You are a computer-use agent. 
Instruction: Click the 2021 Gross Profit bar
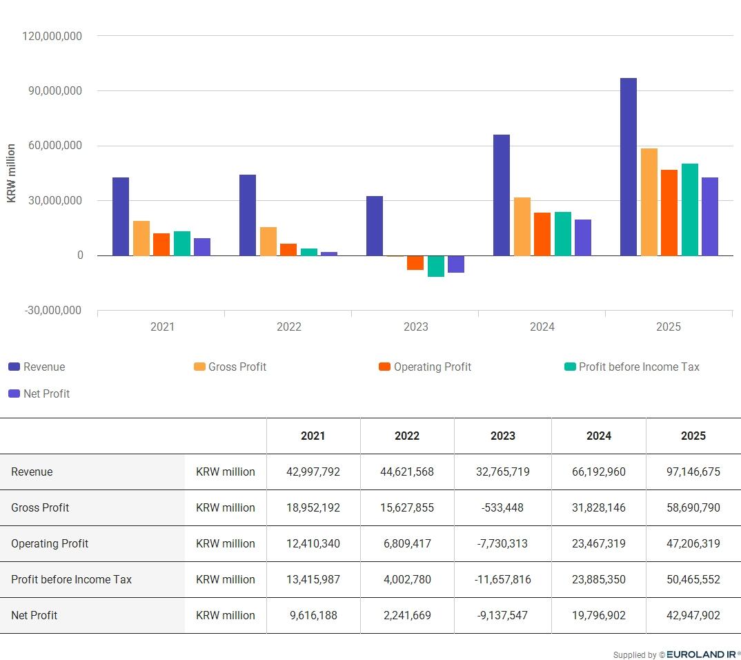pyautogui.click(x=141, y=238)
